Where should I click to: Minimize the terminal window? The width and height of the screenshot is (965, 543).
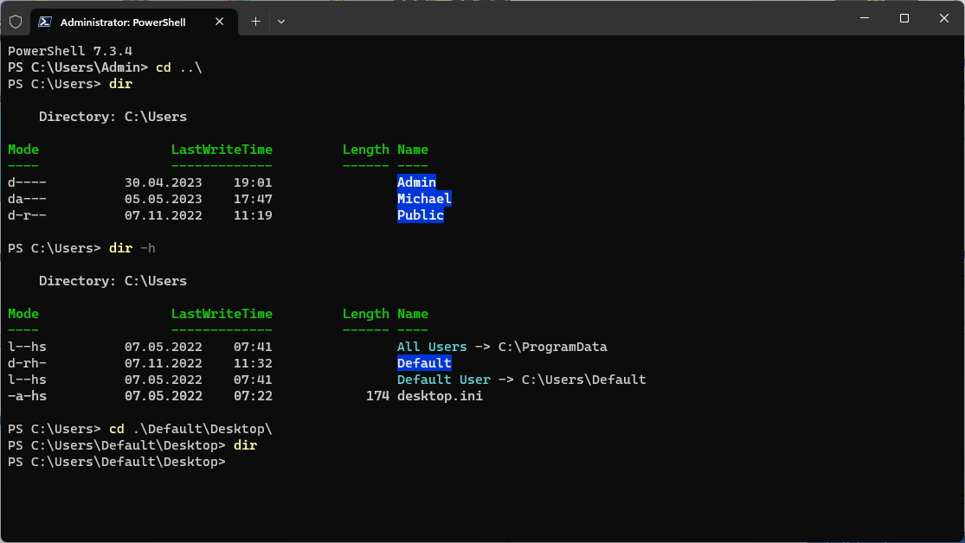[864, 18]
